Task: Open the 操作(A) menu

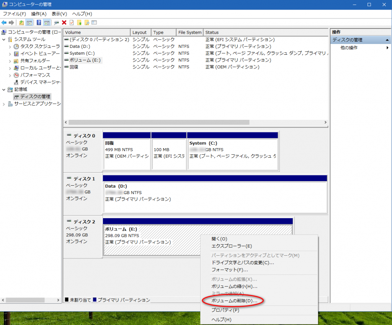Action: coord(39,14)
